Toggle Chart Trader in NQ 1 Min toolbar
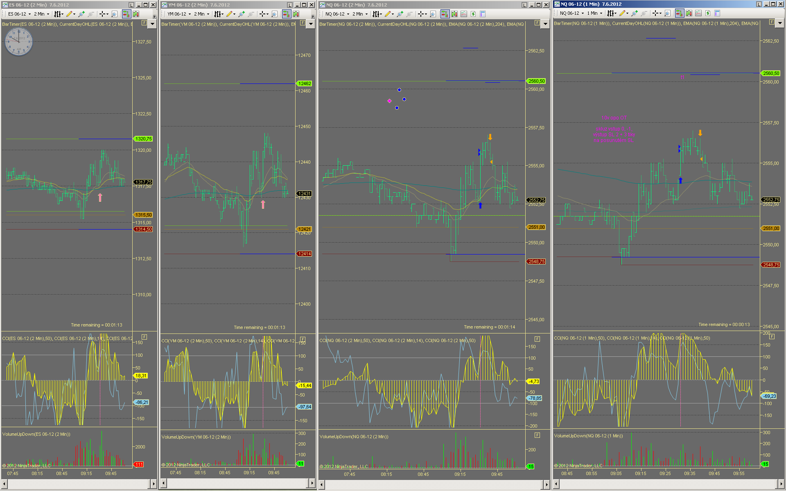The image size is (786, 491). click(679, 13)
